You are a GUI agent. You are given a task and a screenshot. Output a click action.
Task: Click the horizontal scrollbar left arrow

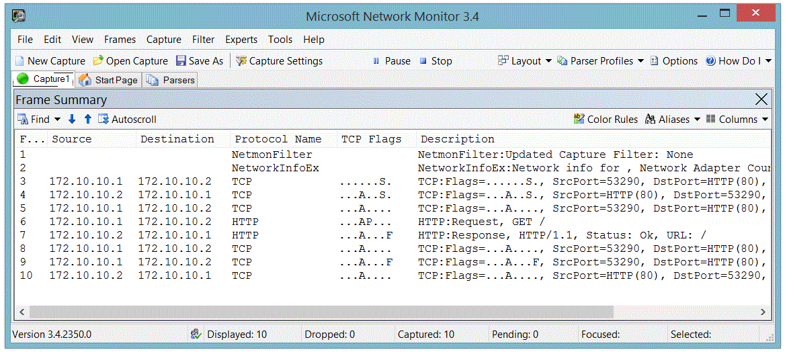(22, 312)
